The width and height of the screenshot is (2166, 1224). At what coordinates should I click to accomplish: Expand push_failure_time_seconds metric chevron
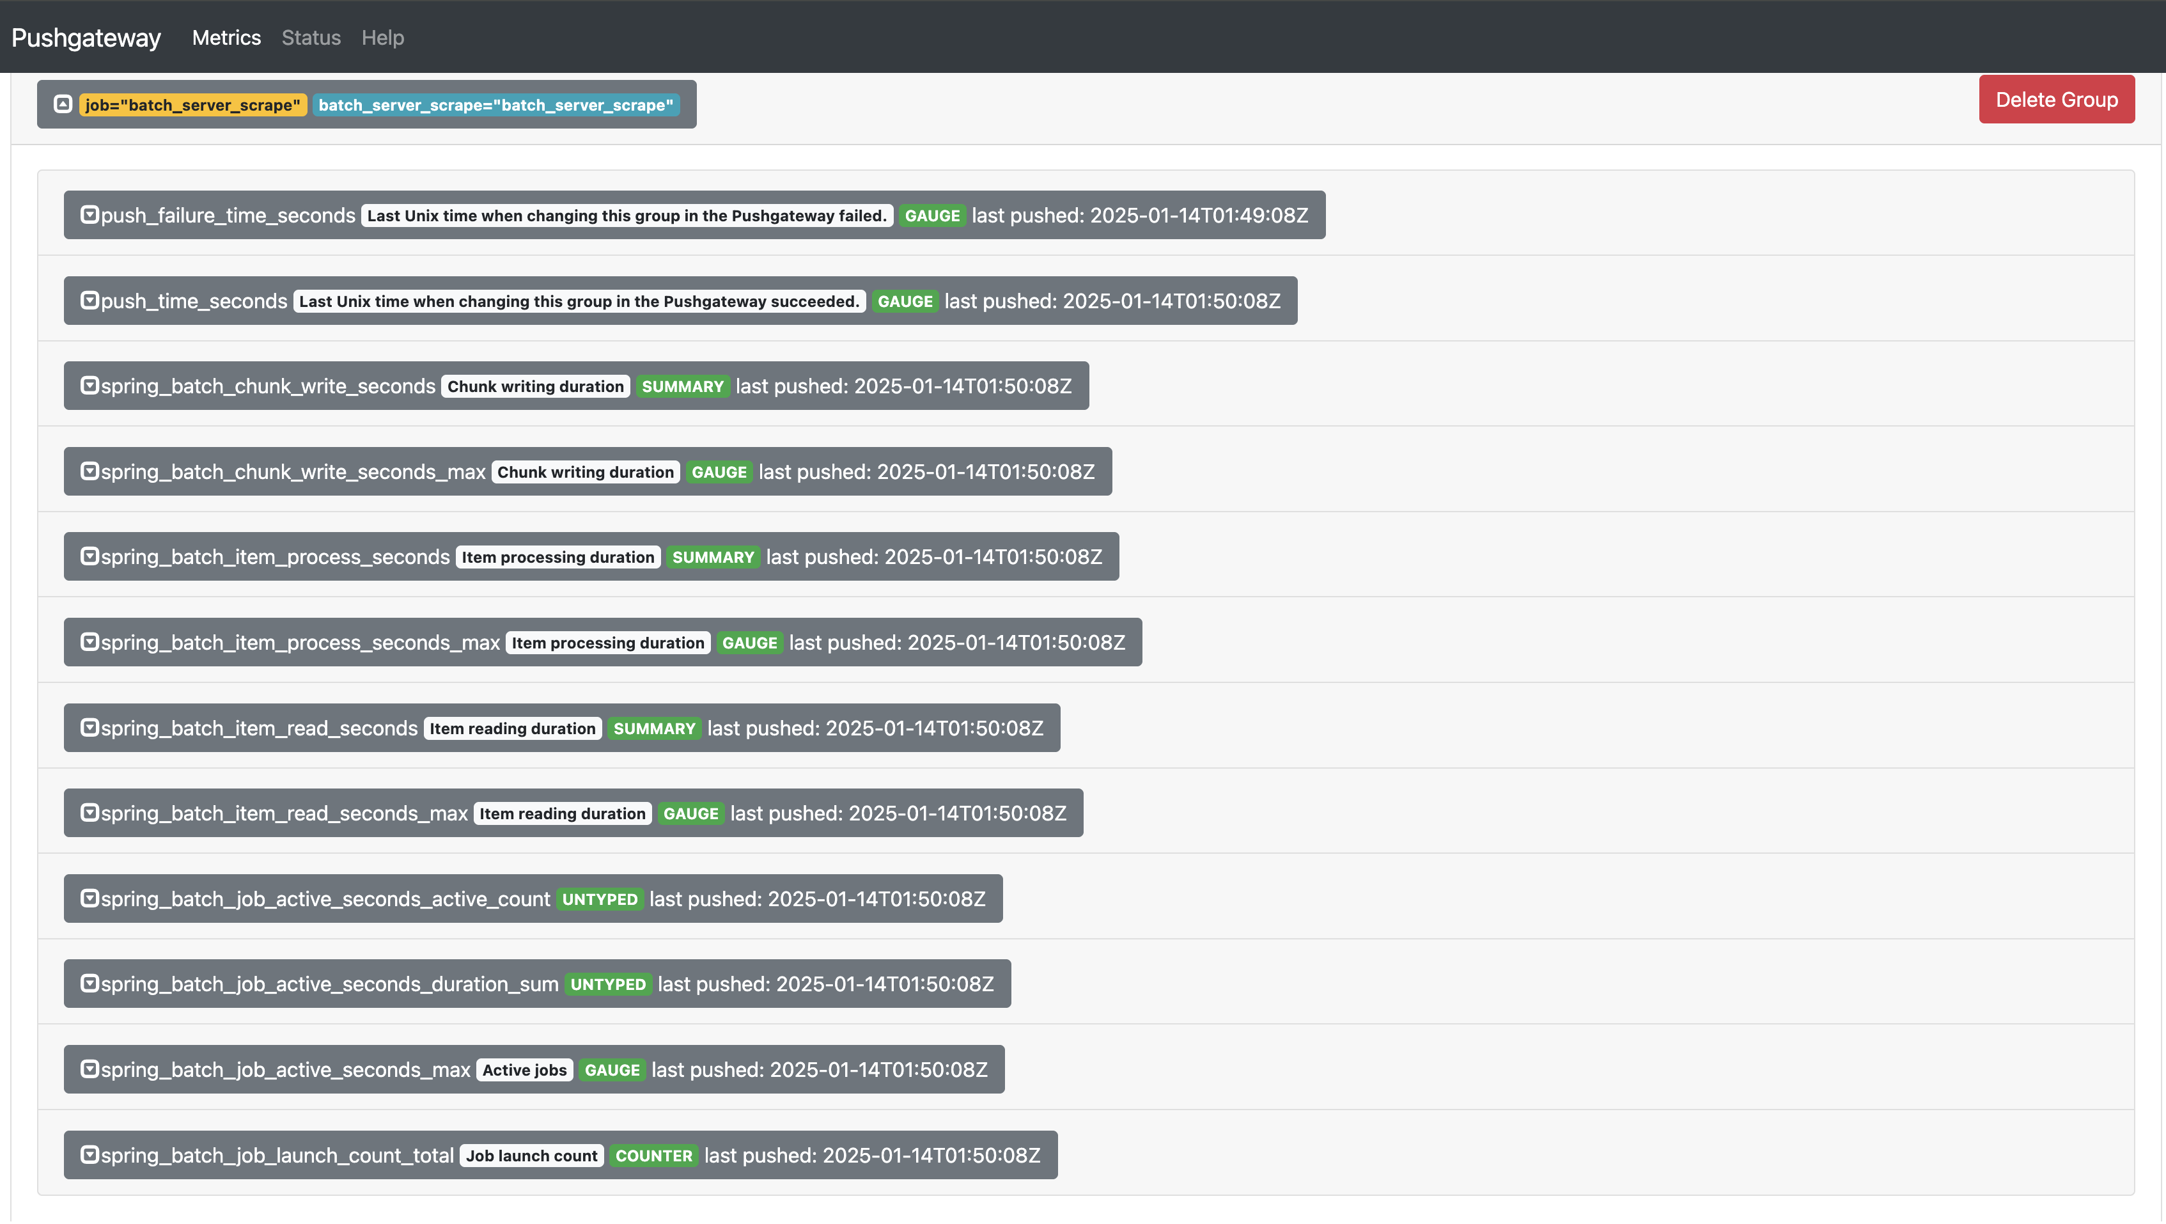point(89,214)
